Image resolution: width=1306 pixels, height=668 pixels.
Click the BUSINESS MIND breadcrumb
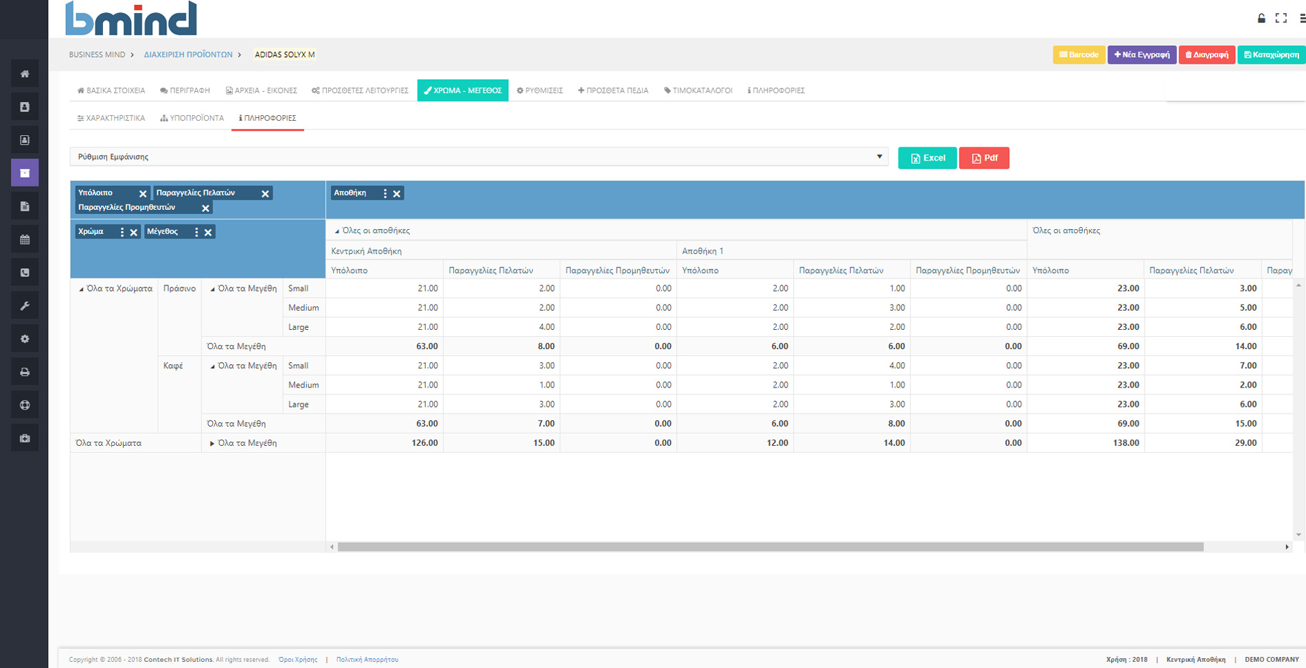97,55
